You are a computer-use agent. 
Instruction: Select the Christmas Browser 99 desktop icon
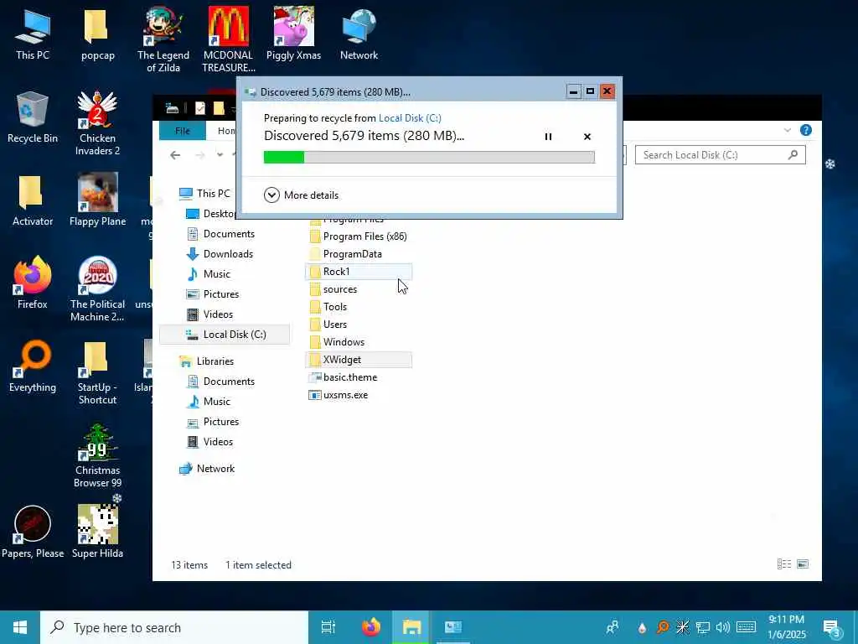(97, 455)
